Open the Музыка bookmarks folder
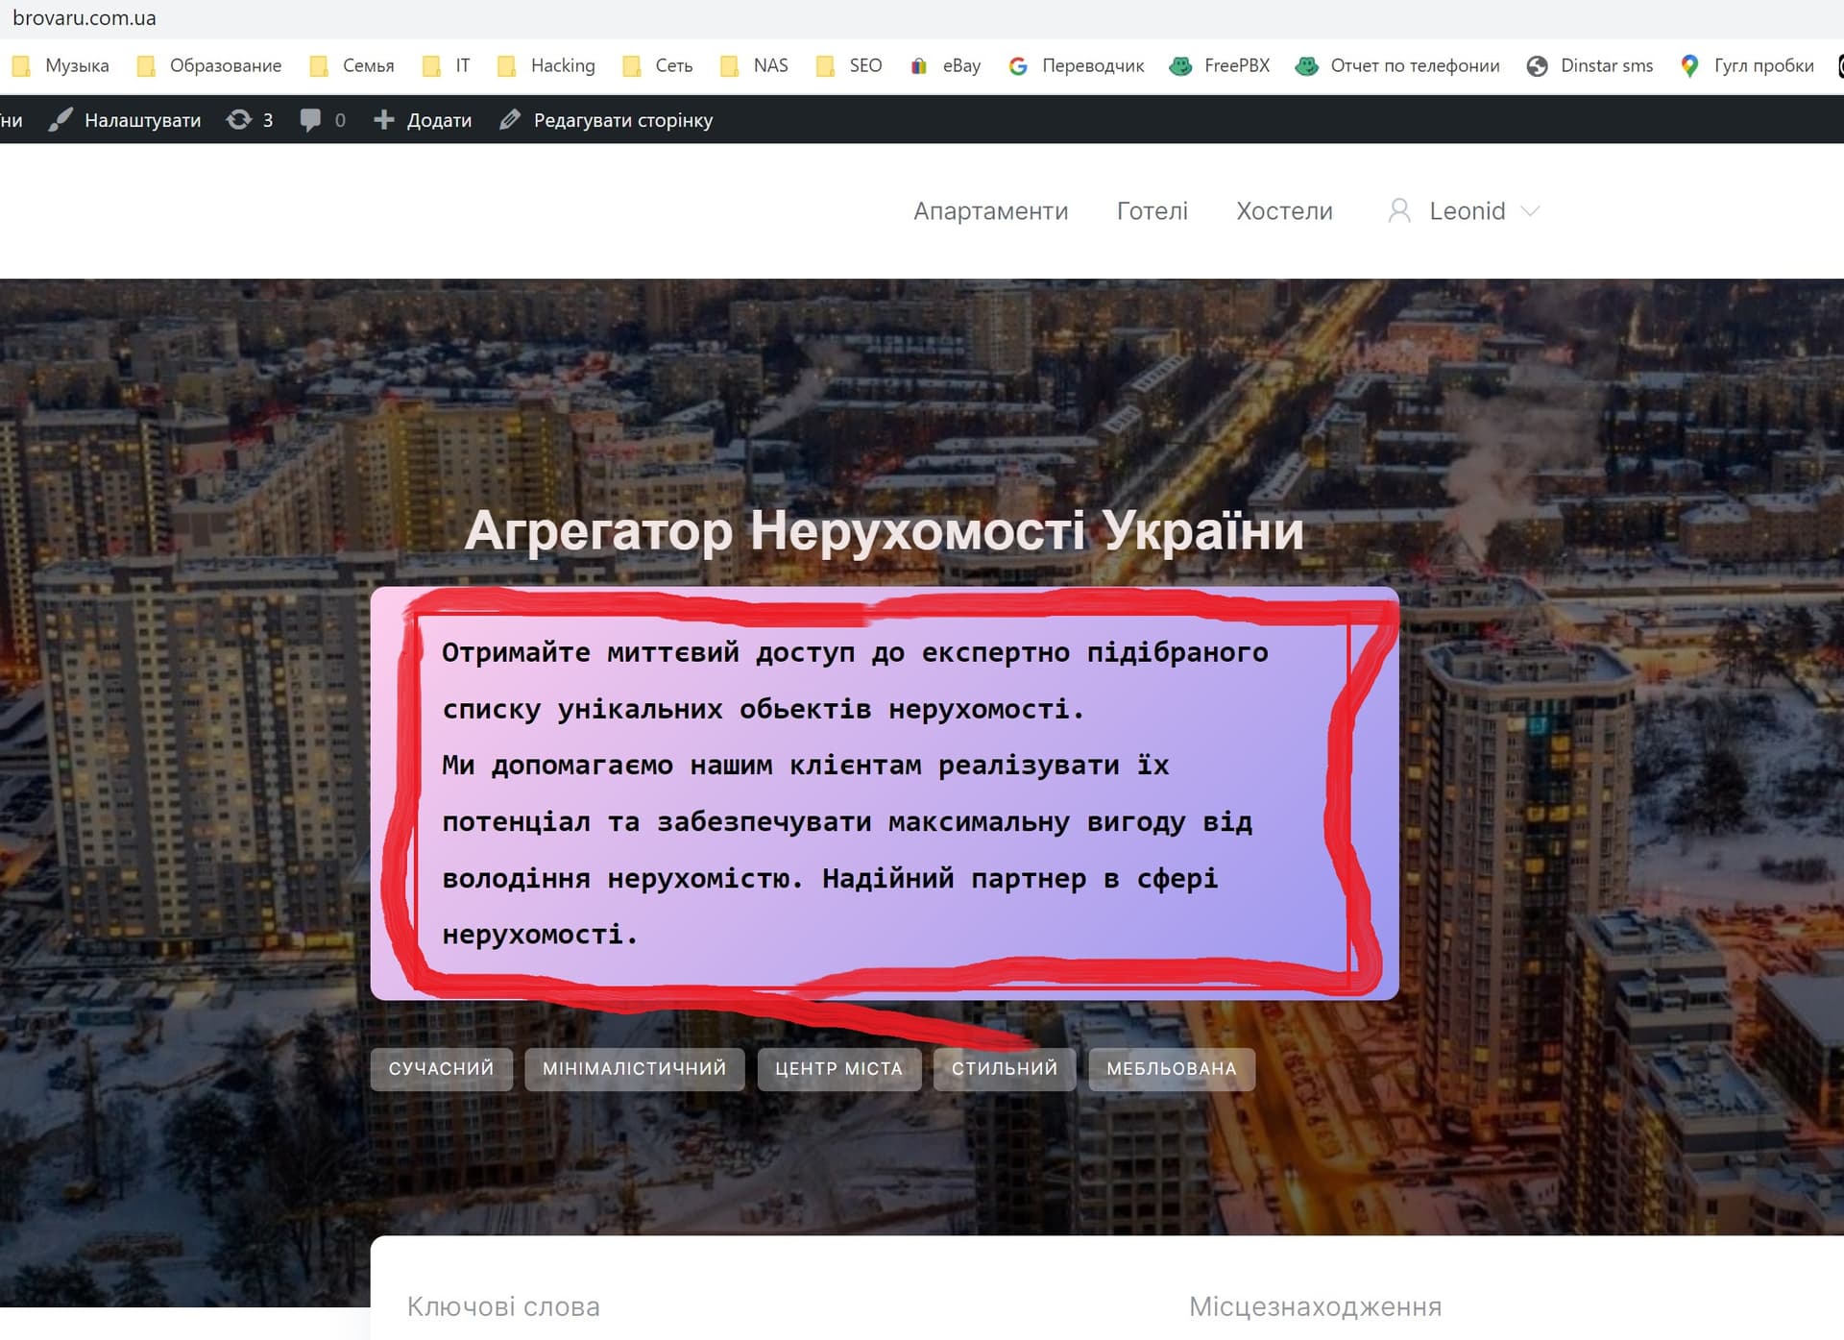The height and width of the screenshot is (1340, 1844). pyautogui.click(x=61, y=65)
